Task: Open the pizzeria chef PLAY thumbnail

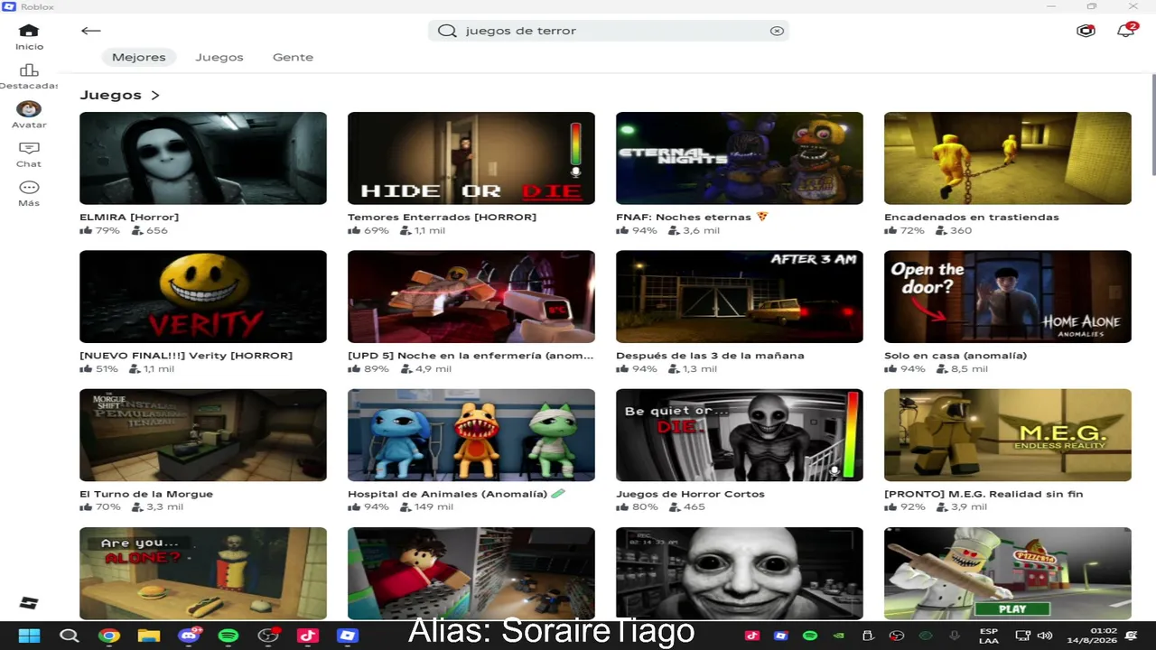Action: (1008, 573)
